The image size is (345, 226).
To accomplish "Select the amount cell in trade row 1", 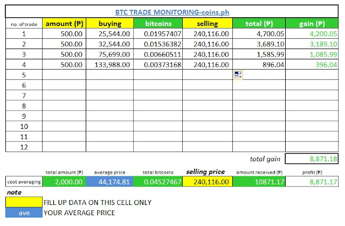I will pyautogui.click(x=64, y=33).
